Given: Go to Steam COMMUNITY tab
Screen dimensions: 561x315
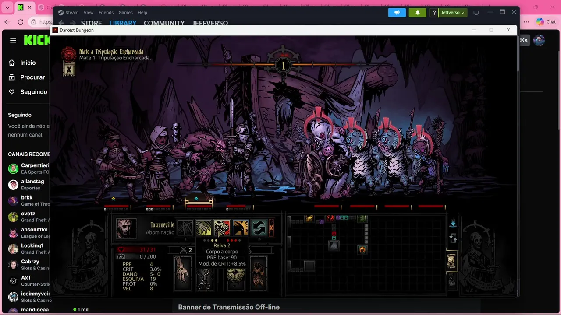Looking at the screenshot, I should 164,23.
